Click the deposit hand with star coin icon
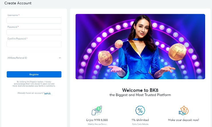The width and height of the screenshot is (212, 127). (183, 111)
